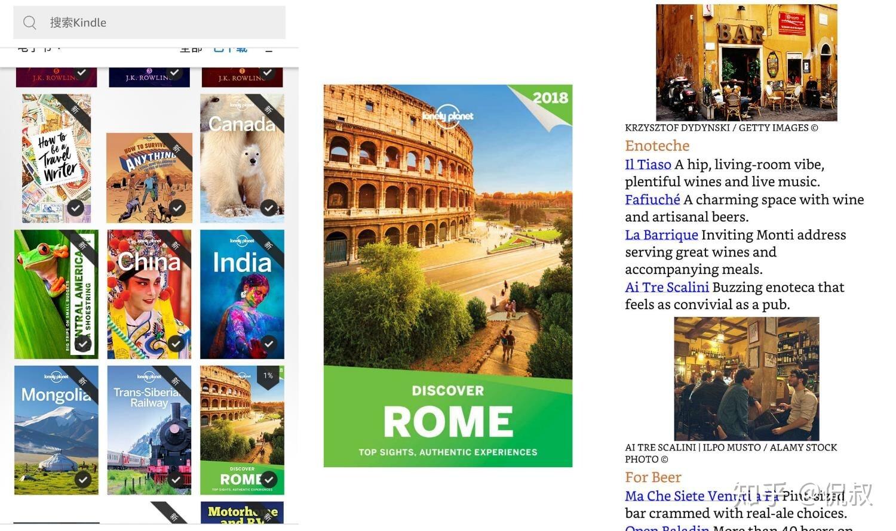Click the Ai Tre Scalini hyperlink
Image resolution: width=896 pixels, height=531 pixels.
[x=667, y=287]
